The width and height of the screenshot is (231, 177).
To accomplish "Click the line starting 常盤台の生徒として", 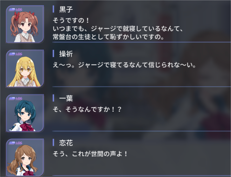I will tap(109, 37).
